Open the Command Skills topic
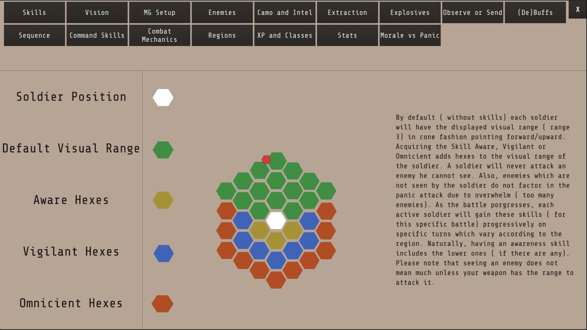587x330 pixels. click(97, 35)
